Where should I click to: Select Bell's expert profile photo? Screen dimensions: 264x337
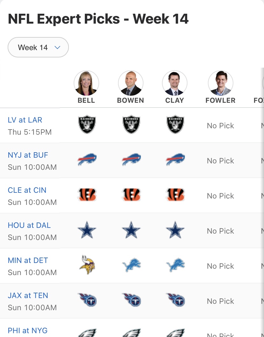[86, 83]
